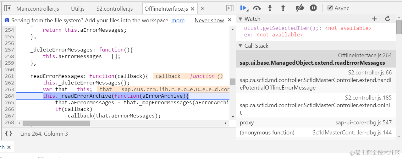Click the Never show link
Image resolution: width=402 pixels, height=158 pixels.
[209, 20]
